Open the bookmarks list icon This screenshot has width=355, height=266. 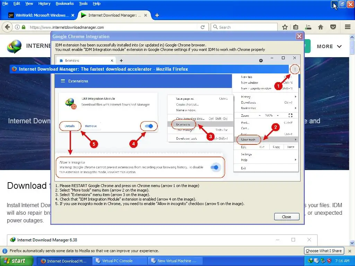(x=296, y=27)
